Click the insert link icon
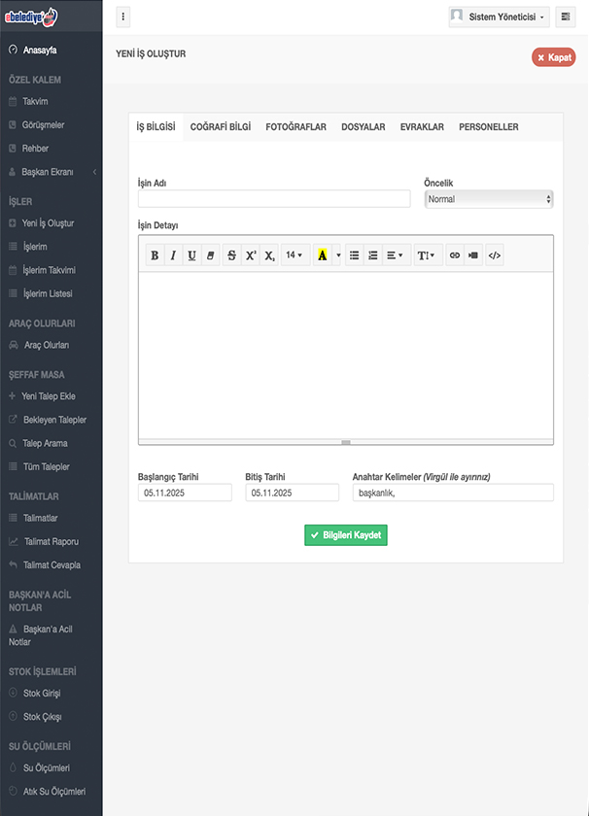589x816 pixels. tap(454, 255)
